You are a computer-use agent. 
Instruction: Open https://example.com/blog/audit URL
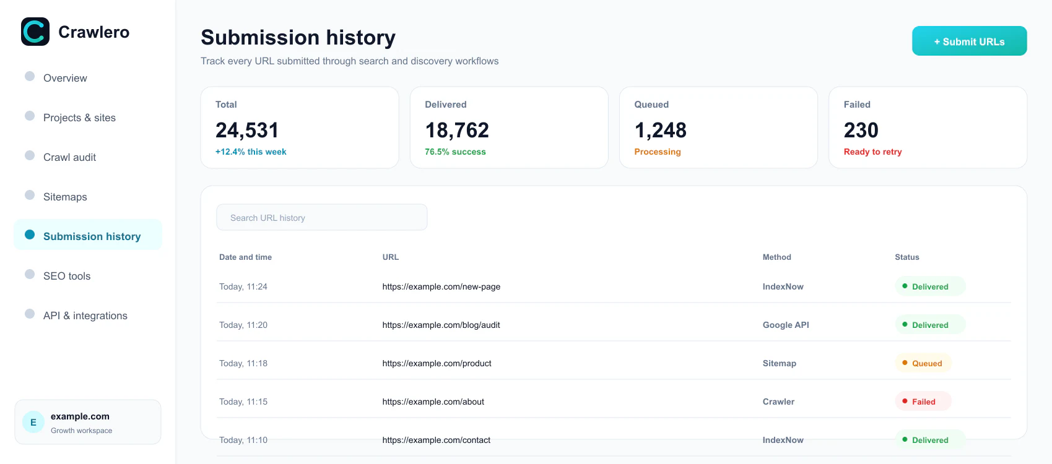pyautogui.click(x=441, y=325)
